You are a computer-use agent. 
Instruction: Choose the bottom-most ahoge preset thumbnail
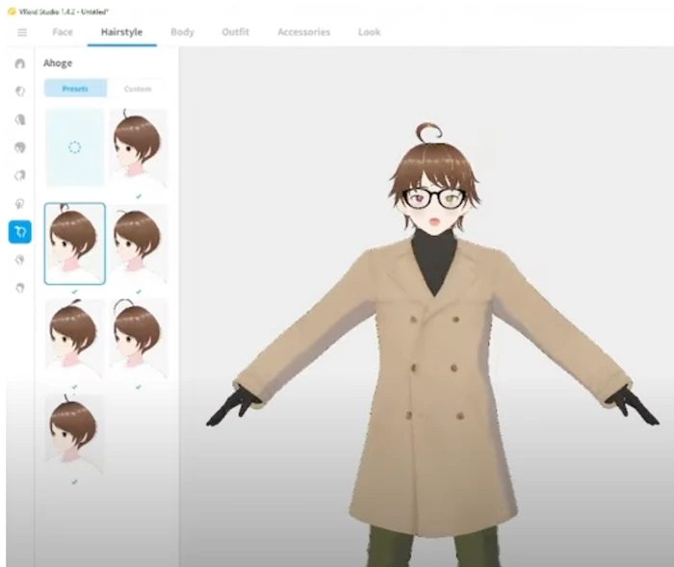(75, 433)
